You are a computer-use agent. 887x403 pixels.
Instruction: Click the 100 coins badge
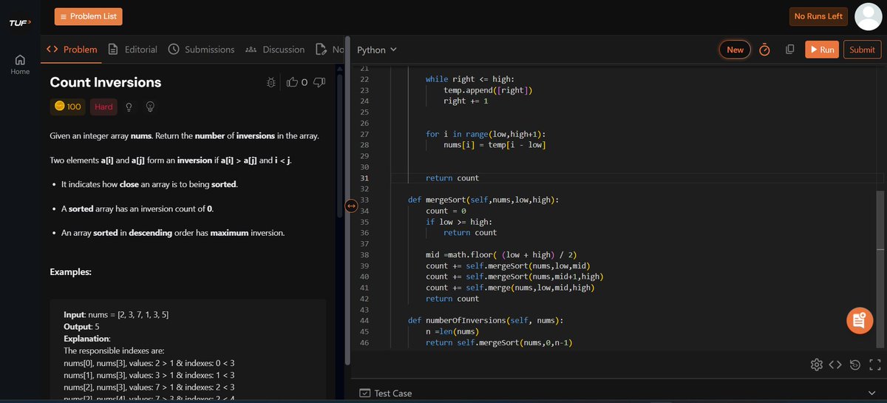67,106
